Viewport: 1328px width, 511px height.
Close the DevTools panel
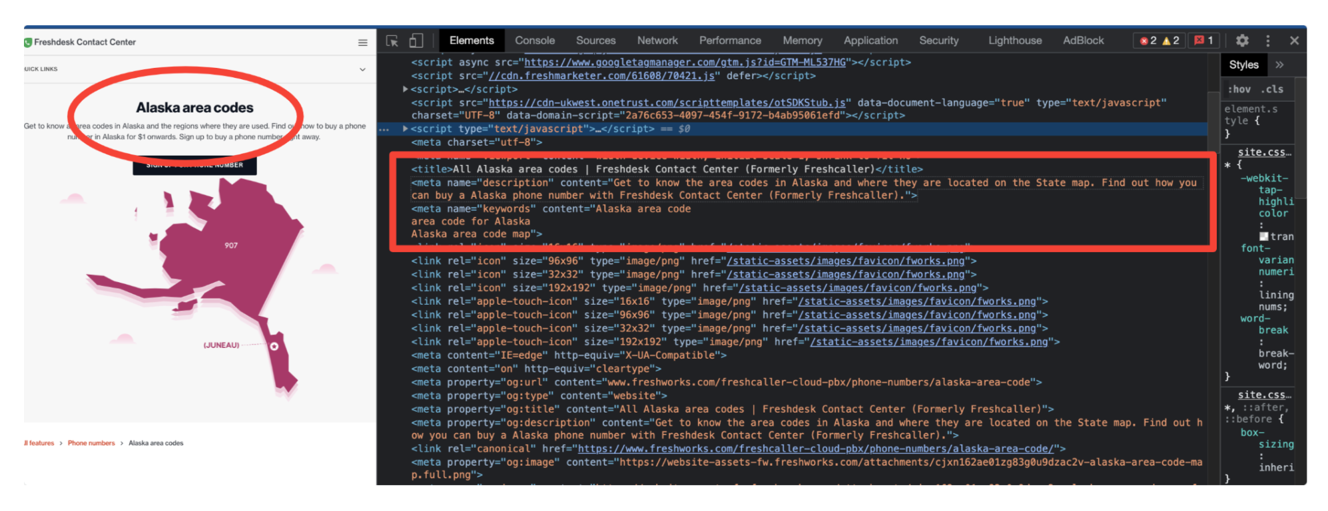pyautogui.click(x=1294, y=41)
